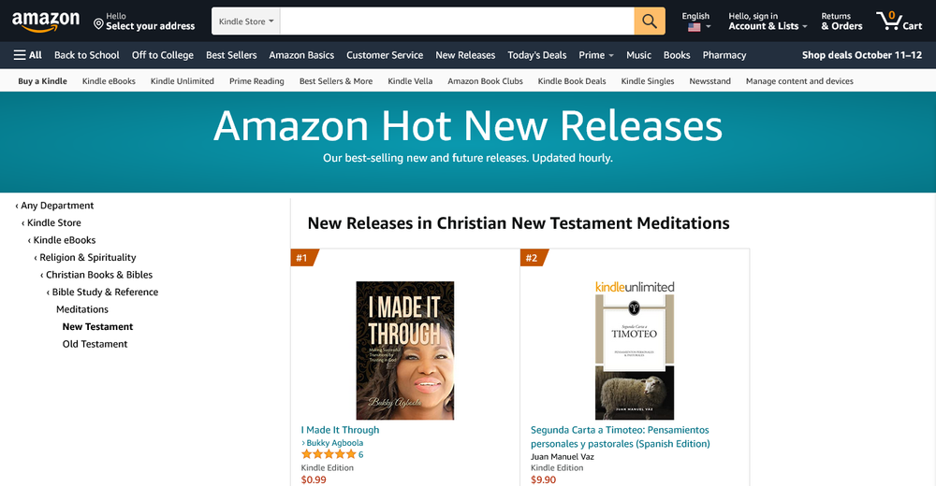Open Returns & Orders
The width and height of the screenshot is (936, 486).
[x=841, y=21]
